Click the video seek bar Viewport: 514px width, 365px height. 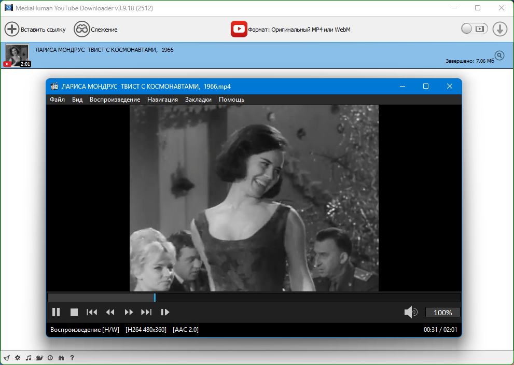coord(254,298)
